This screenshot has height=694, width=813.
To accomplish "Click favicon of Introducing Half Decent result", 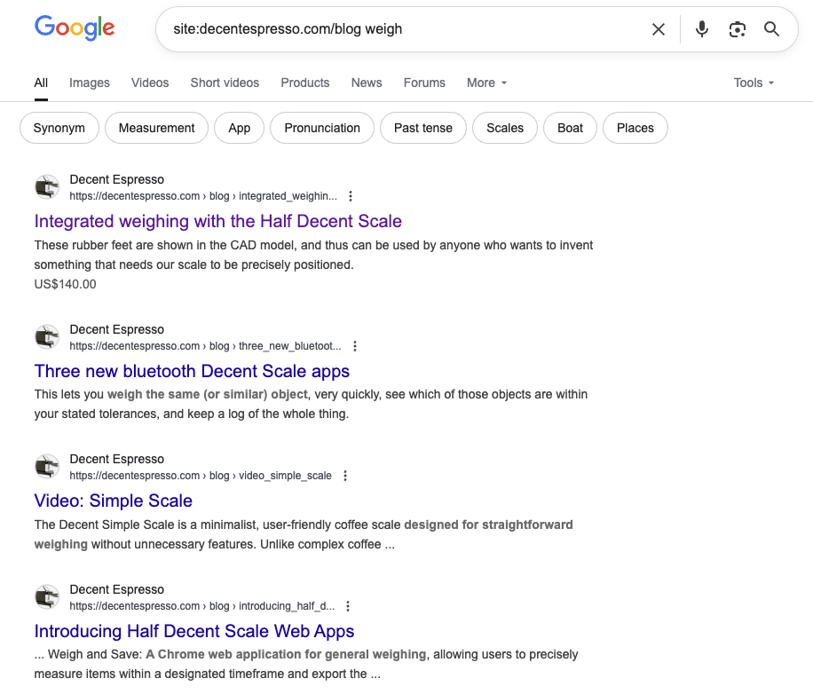I will [x=47, y=597].
